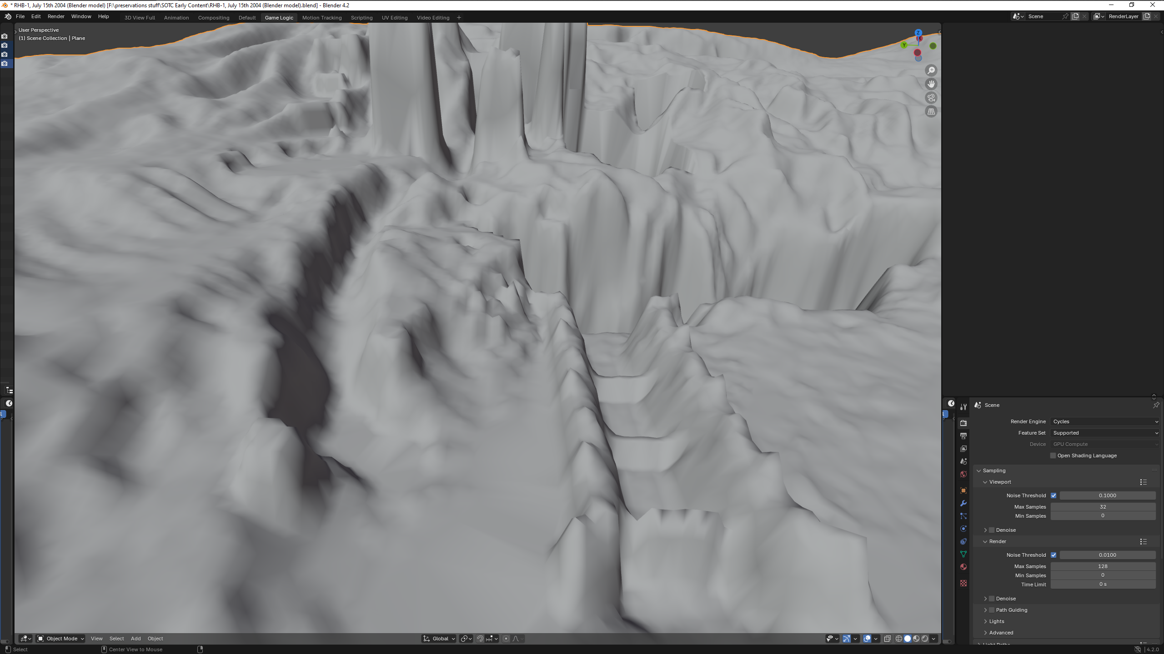Screen dimensions: 1164x654
Task: Open the Add menu in viewport header
Action: click(x=135, y=639)
